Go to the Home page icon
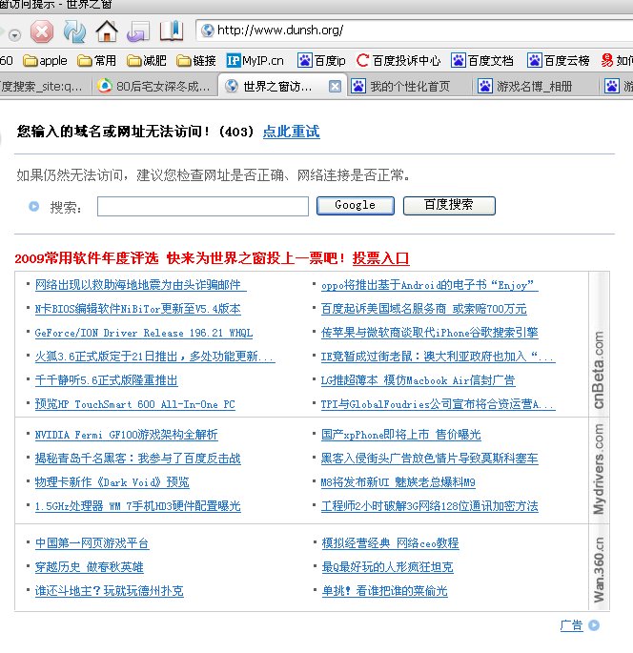 107,31
